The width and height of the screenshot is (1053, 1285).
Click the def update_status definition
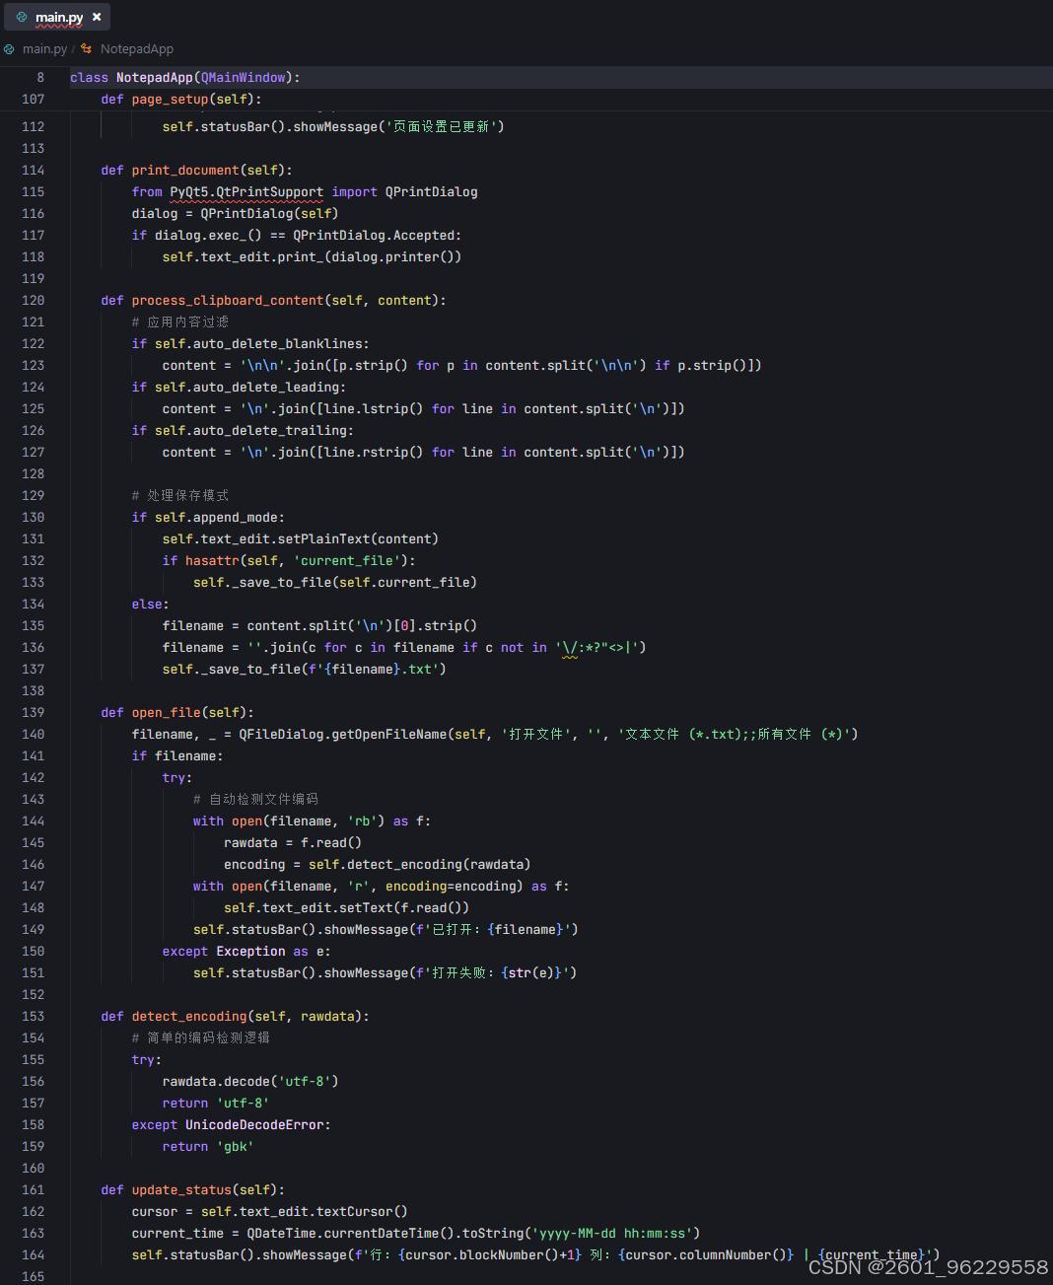[192, 1189]
